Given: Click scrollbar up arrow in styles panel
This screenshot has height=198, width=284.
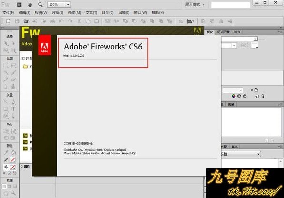Looking at the screenshot, I should point(280,161).
